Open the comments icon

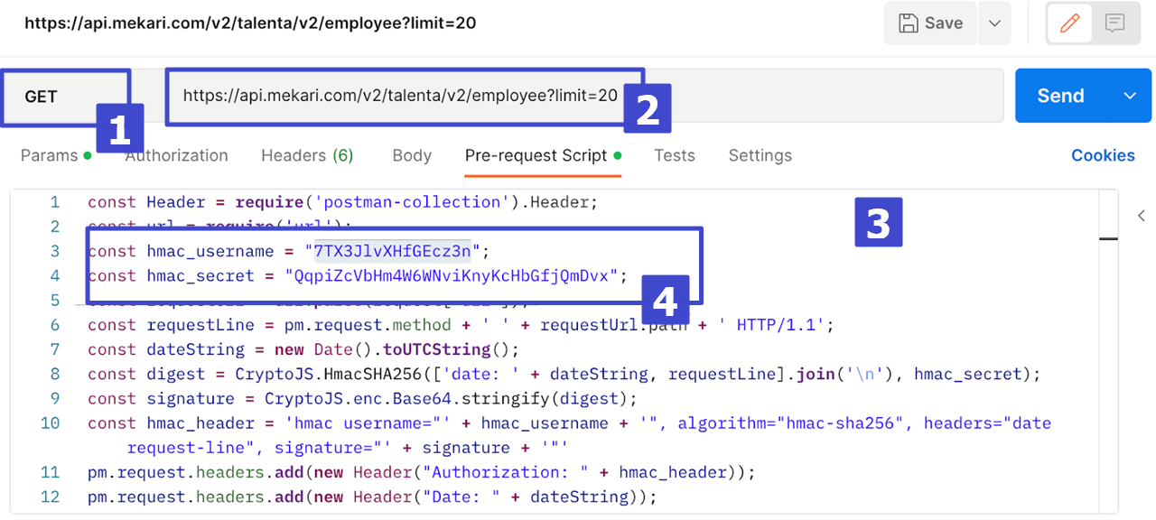tap(1114, 23)
